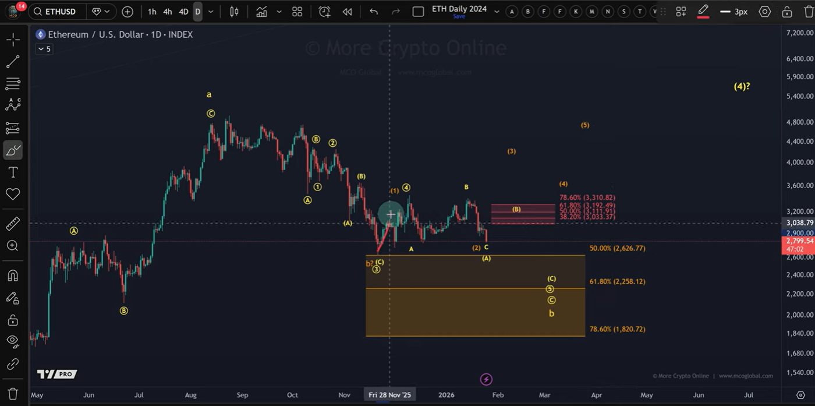Expand the timeframe interval dropdown
This screenshot has height=406, width=815.
click(x=211, y=11)
